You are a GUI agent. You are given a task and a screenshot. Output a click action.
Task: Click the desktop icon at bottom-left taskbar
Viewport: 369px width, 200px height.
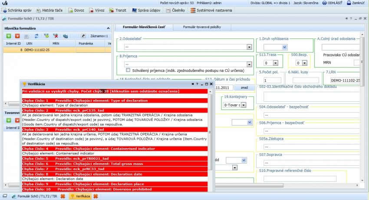(5, 196)
